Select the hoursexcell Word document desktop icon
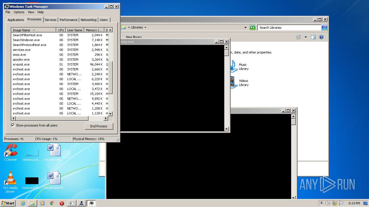The image size is (369, 207). (54, 152)
